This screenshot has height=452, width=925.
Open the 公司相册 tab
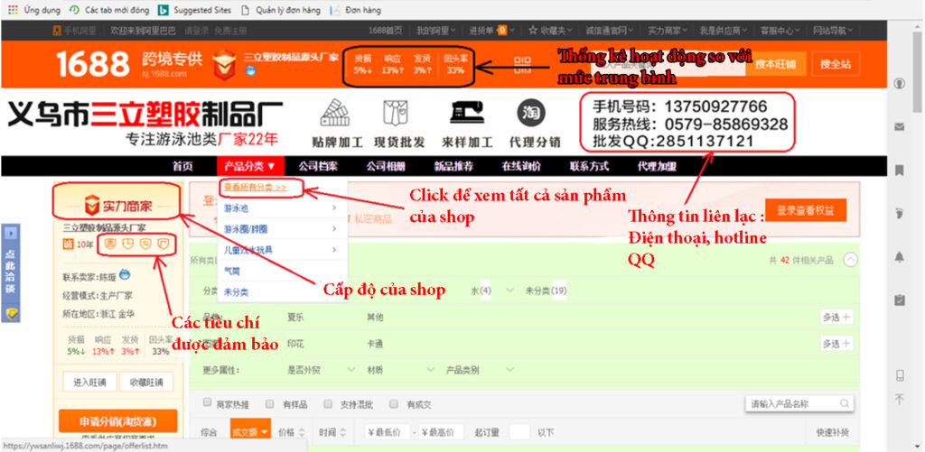click(x=386, y=166)
